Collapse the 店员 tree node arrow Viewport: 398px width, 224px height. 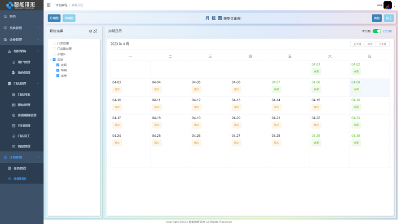(50, 59)
